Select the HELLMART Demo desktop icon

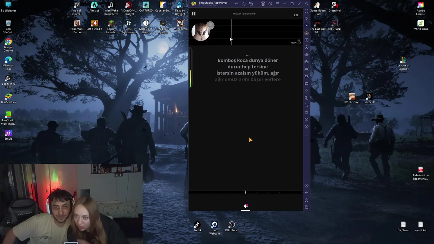[x=77, y=27]
